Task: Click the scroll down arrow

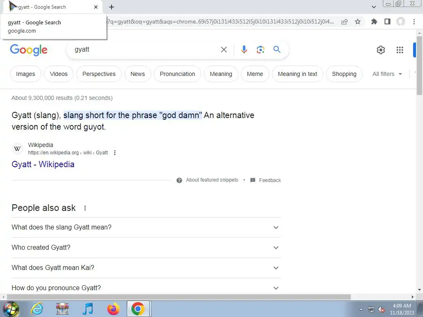Action: (419, 290)
